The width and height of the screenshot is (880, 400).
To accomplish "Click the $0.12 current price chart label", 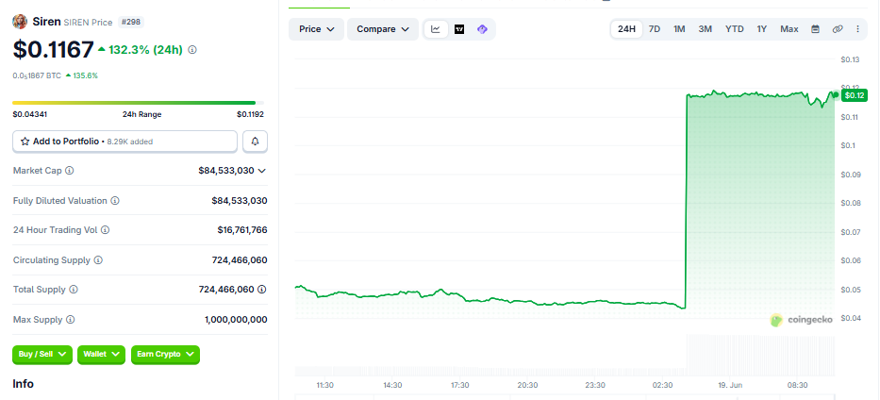I will pyautogui.click(x=855, y=95).
